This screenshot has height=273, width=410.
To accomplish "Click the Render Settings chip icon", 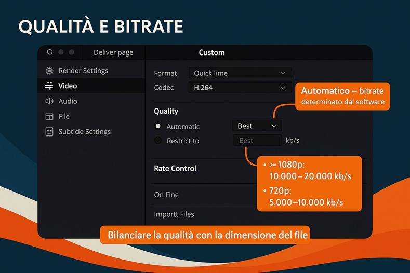I will (x=49, y=71).
